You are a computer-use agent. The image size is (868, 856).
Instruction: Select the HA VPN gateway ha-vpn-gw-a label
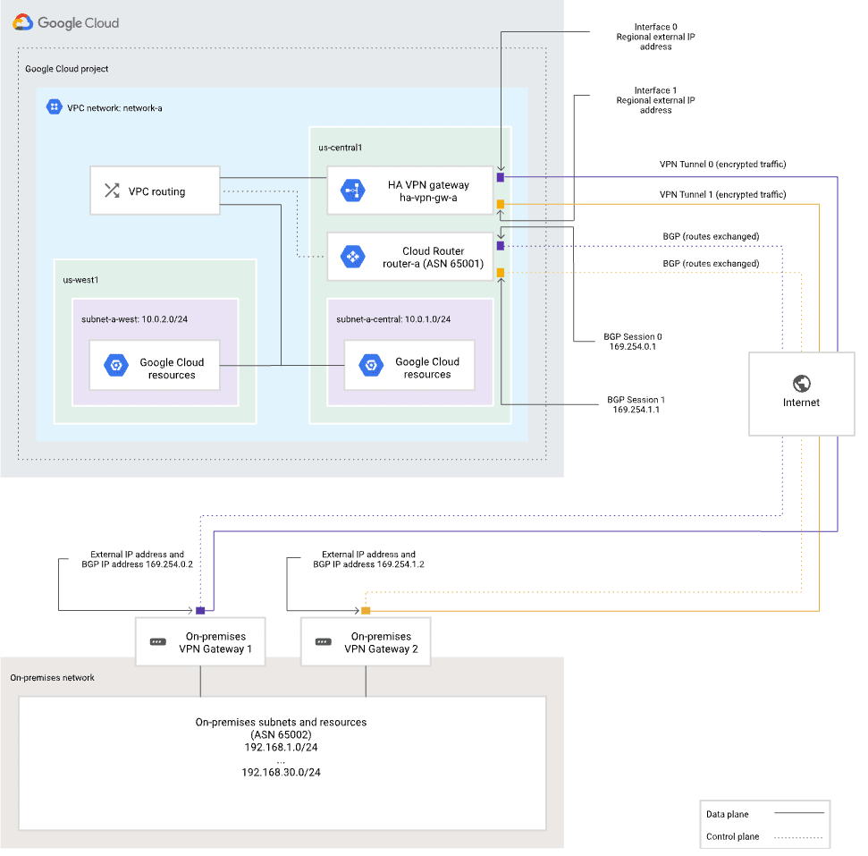(x=428, y=191)
